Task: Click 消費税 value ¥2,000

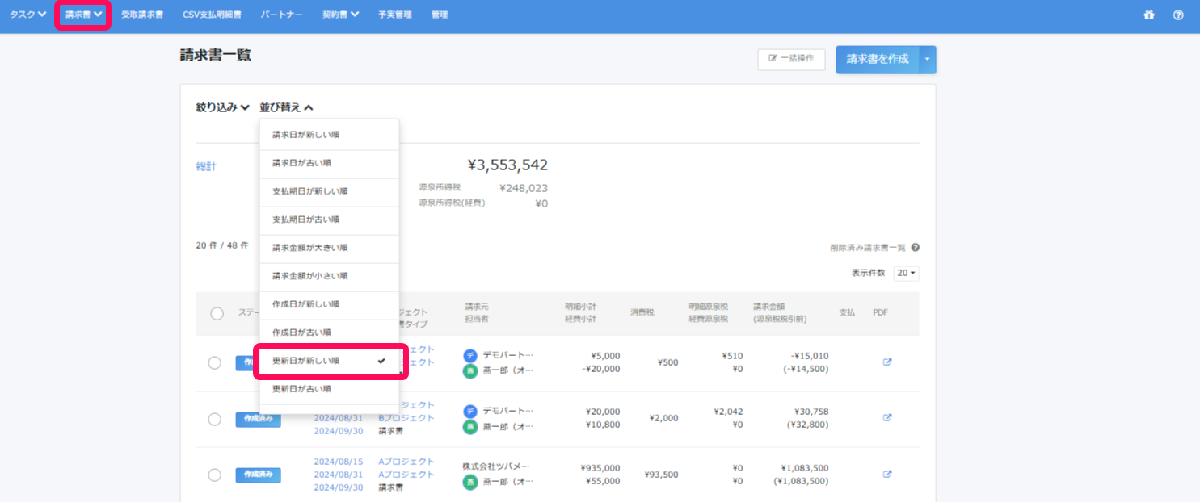Action: 663,418
